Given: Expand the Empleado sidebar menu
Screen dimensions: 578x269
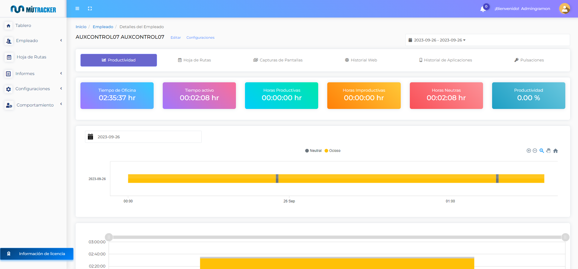Looking at the screenshot, I should [33, 41].
